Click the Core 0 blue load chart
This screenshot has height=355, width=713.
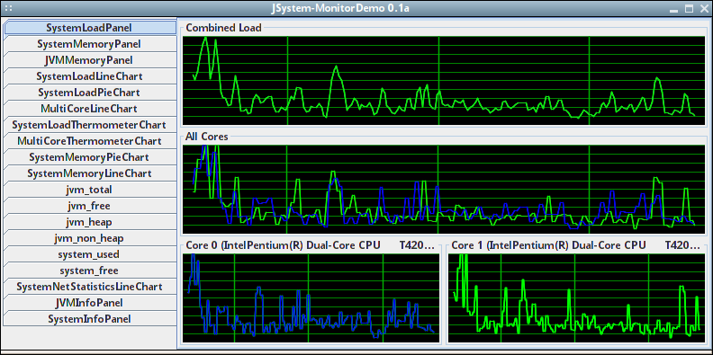click(311, 298)
